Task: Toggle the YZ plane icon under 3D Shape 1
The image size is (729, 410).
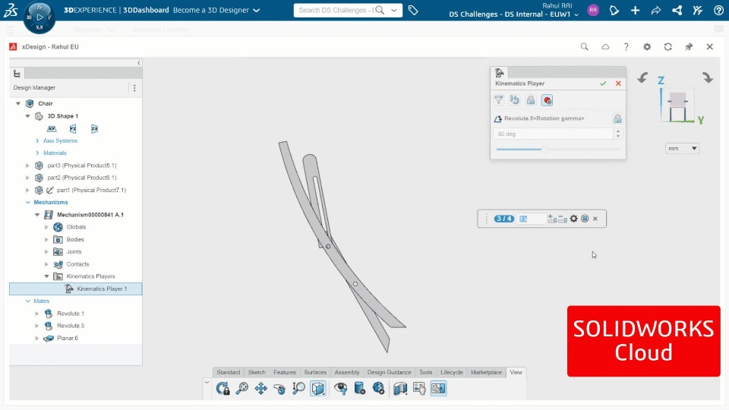Action: (x=73, y=129)
